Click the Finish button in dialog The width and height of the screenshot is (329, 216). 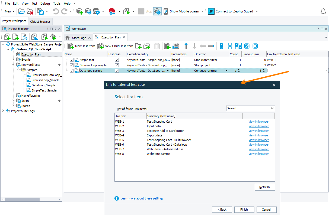244,210
